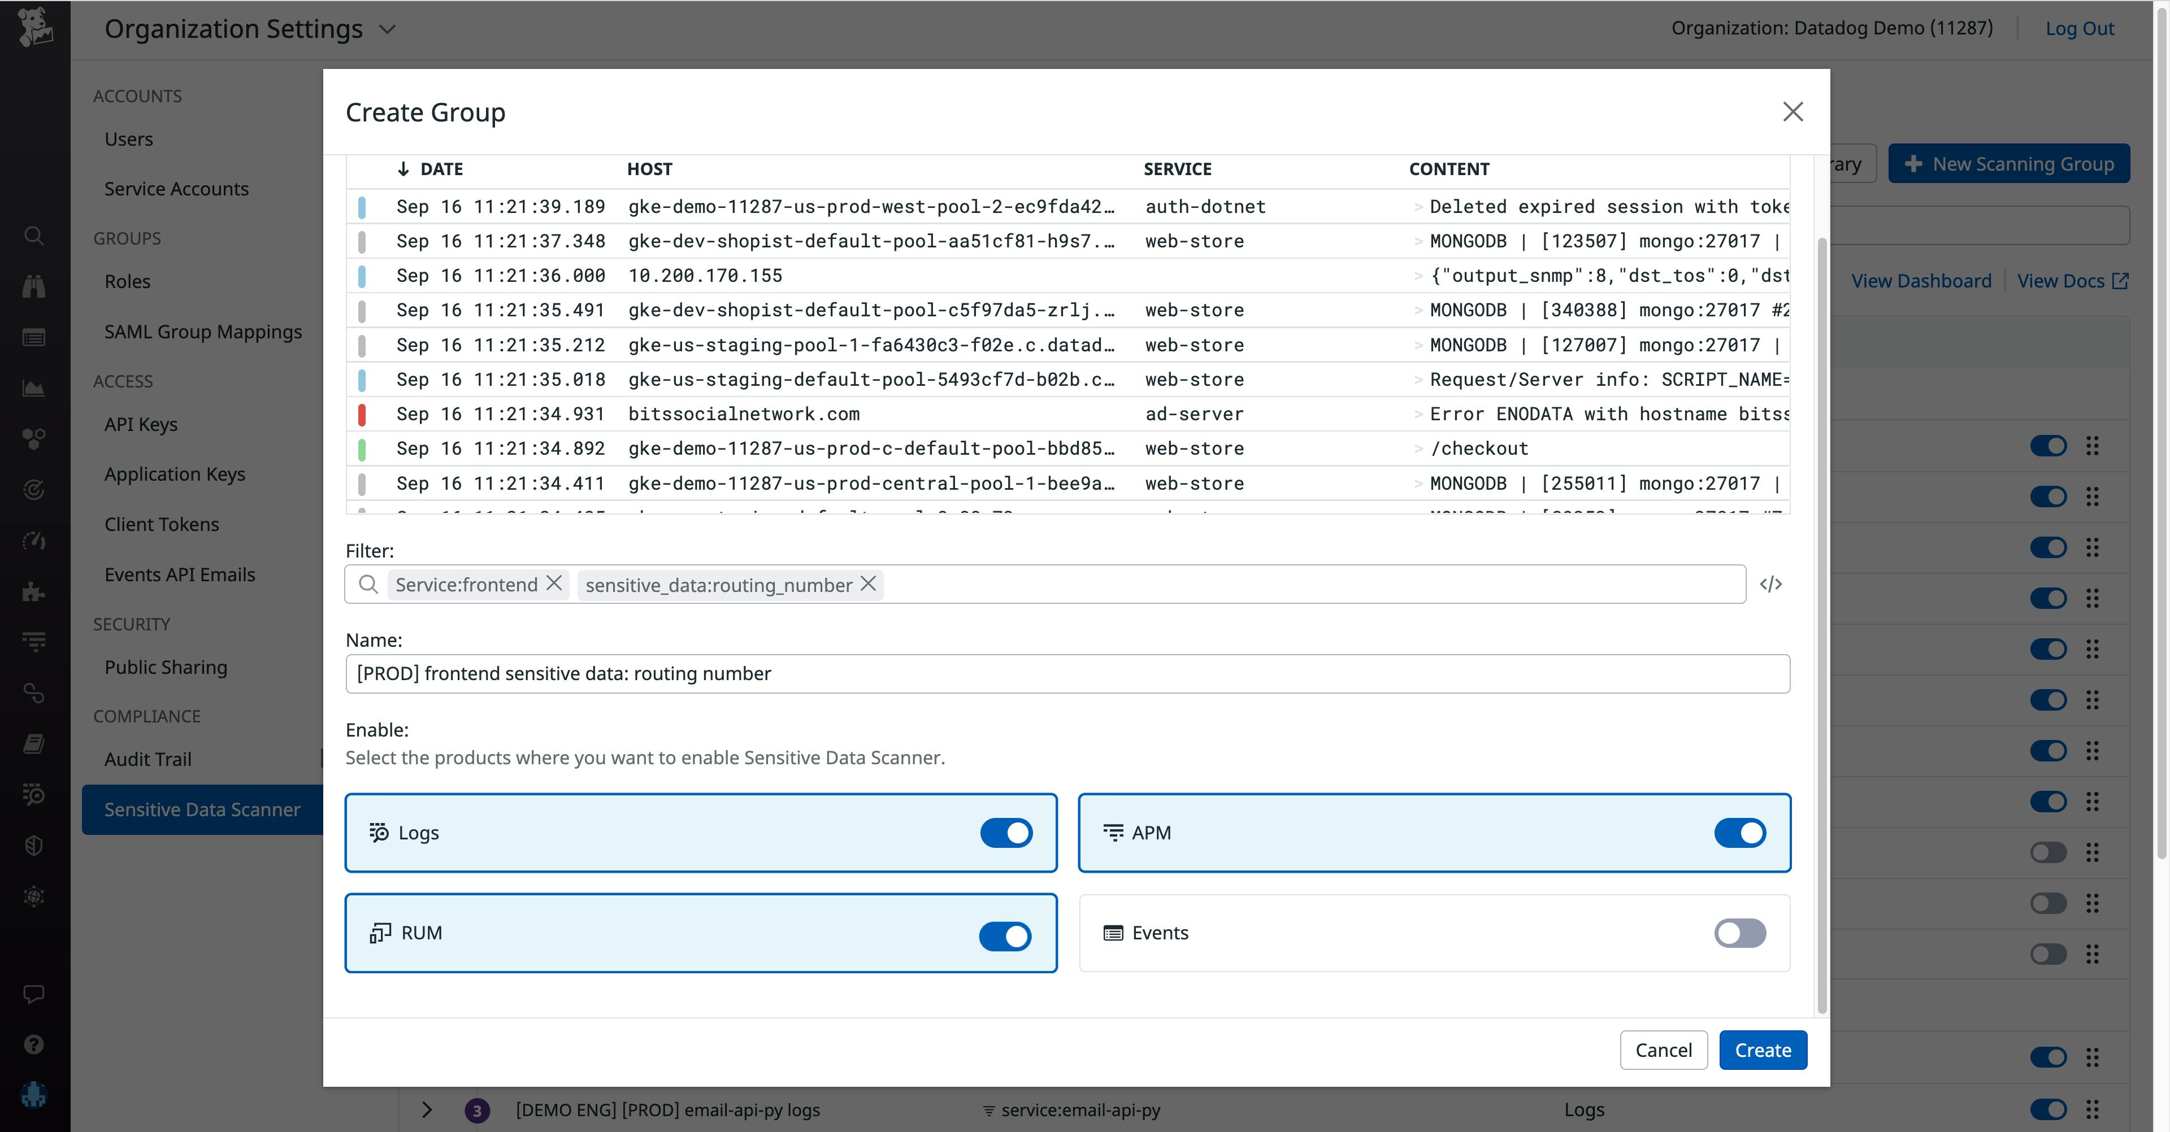Click the help question mark icon
This screenshot has width=2170, height=1132.
pyautogui.click(x=34, y=1043)
